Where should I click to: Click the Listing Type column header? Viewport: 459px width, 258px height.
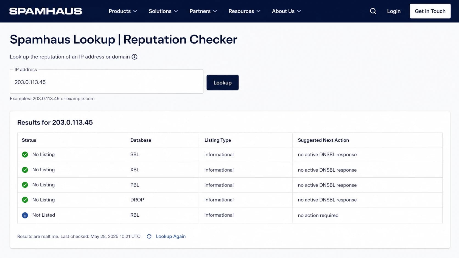218,140
